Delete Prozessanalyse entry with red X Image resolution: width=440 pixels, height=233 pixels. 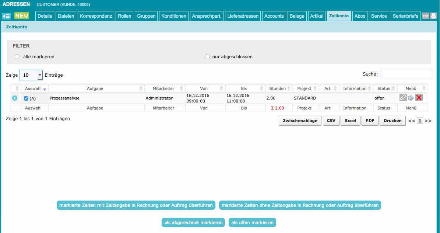click(419, 98)
